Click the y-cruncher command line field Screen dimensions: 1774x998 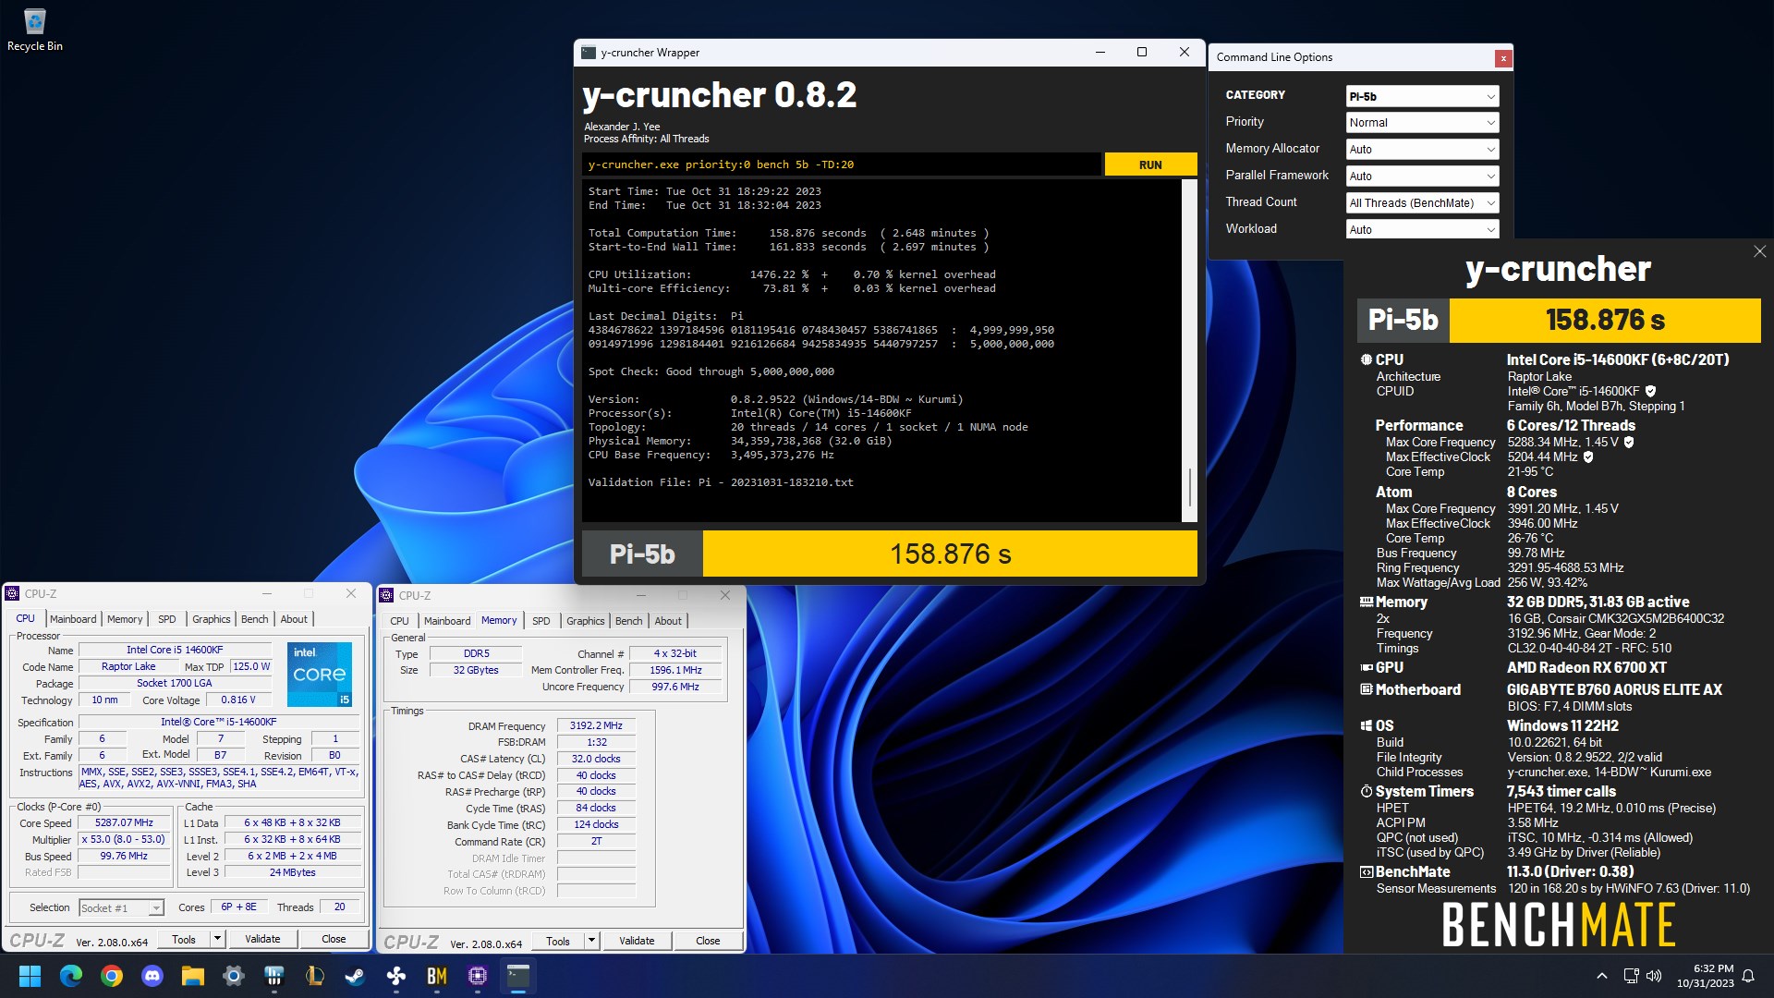(x=841, y=164)
